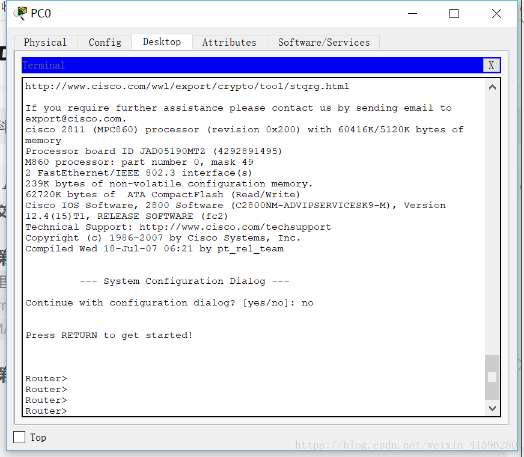Click the terminal scrollbar down arrow
The height and width of the screenshot is (457, 524).
tap(492, 408)
